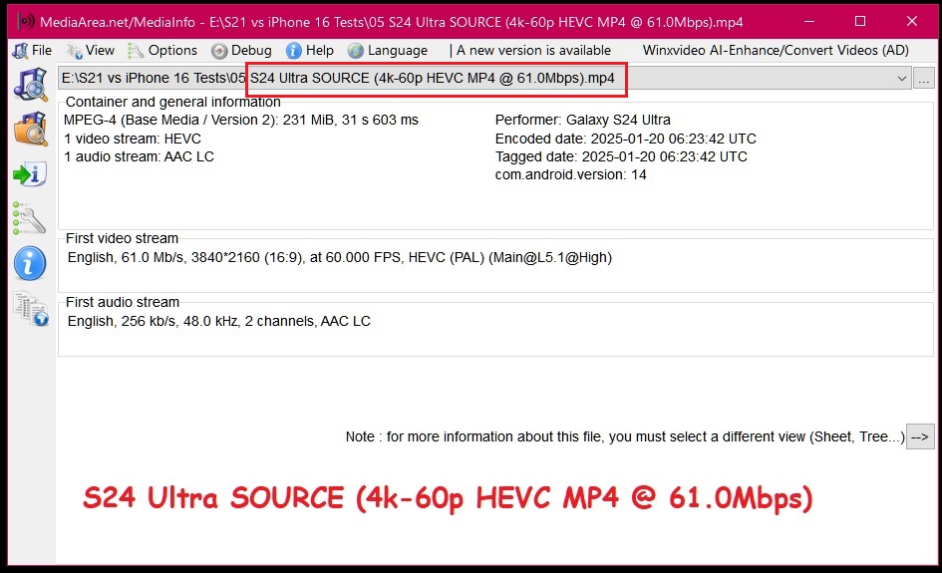
Task: Click the Open Folder sidebar icon
Action: click(x=30, y=130)
